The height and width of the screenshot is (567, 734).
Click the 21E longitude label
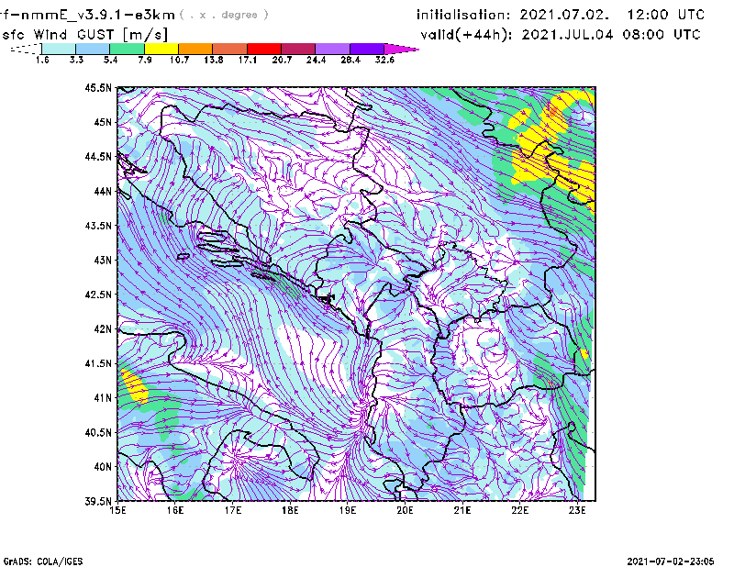click(462, 510)
